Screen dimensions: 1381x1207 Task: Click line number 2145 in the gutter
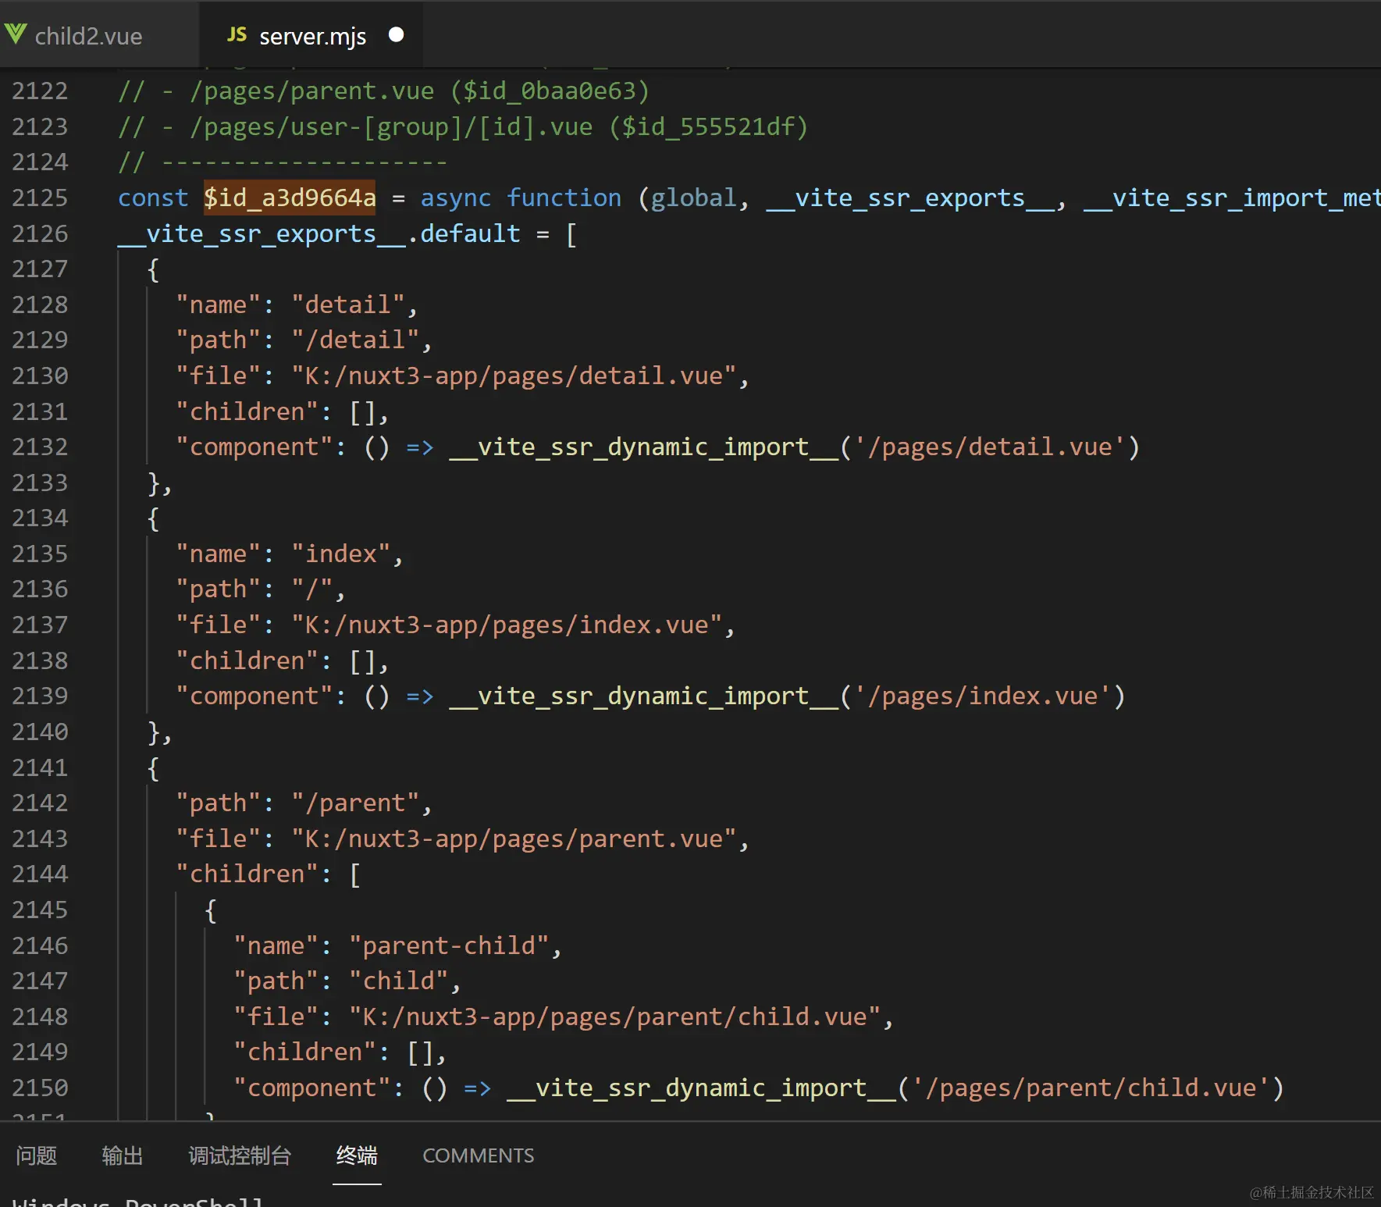40,910
